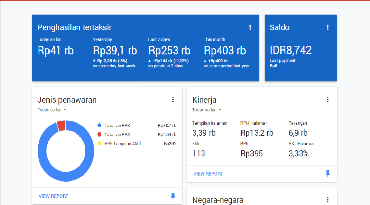Expand Jenis penawaran 'Today so far' dropdown
The height and width of the screenshot is (205, 370).
coord(52,110)
